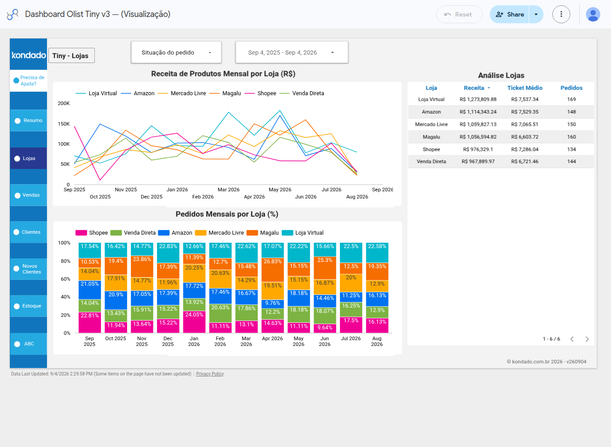Click the Shopee pedidos value 134

point(572,149)
